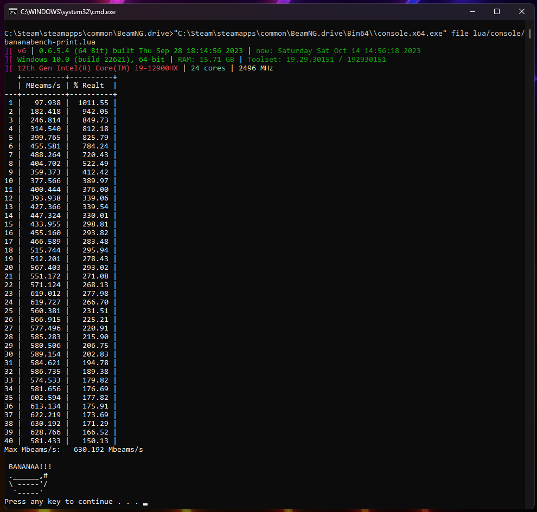Click the value 602.594 in row 35
Screen dimensions: 537x512
46,398
